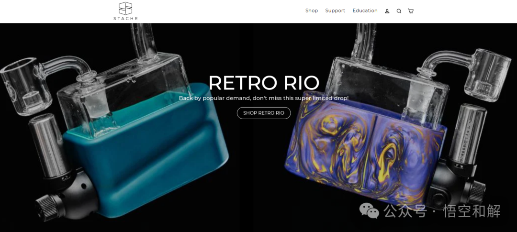The width and height of the screenshot is (517, 232).
Task: Click the 公众号 悟空和解 watermark text
Action: pyautogui.click(x=442, y=211)
